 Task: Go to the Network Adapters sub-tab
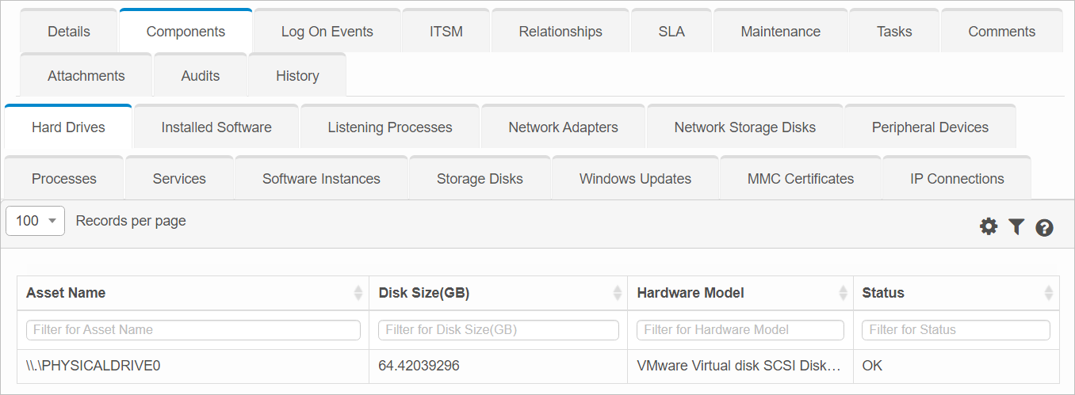(563, 127)
